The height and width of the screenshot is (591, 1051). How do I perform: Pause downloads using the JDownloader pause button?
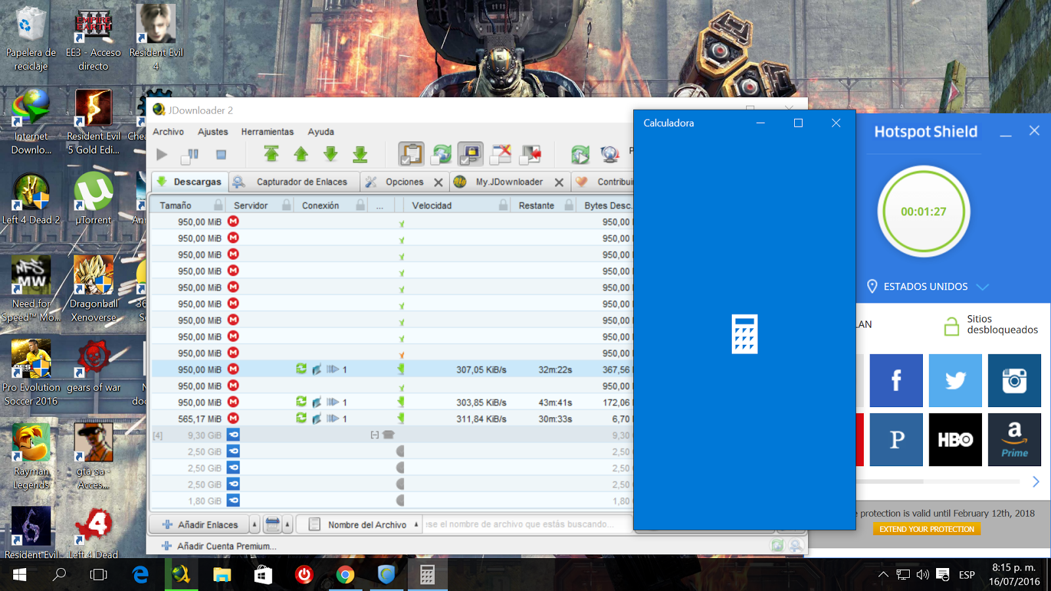(x=190, y=155)
